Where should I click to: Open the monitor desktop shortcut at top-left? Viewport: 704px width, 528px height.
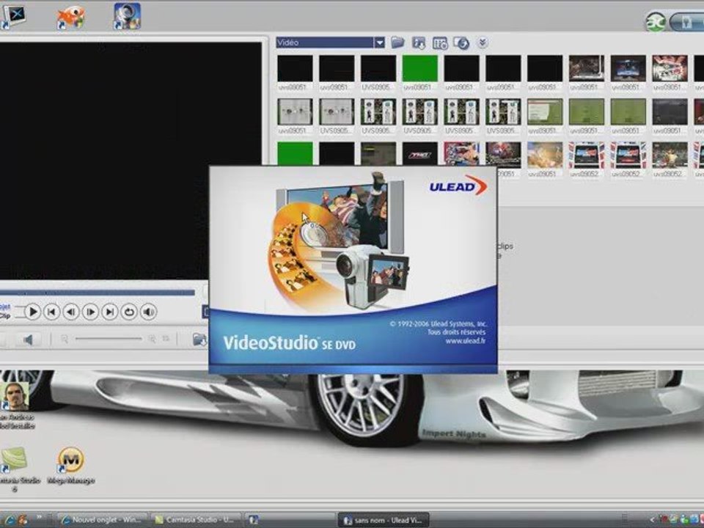(x=13, y=17)
